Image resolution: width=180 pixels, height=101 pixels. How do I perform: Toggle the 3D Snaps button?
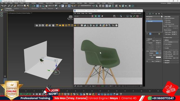[x=66, y=6]
